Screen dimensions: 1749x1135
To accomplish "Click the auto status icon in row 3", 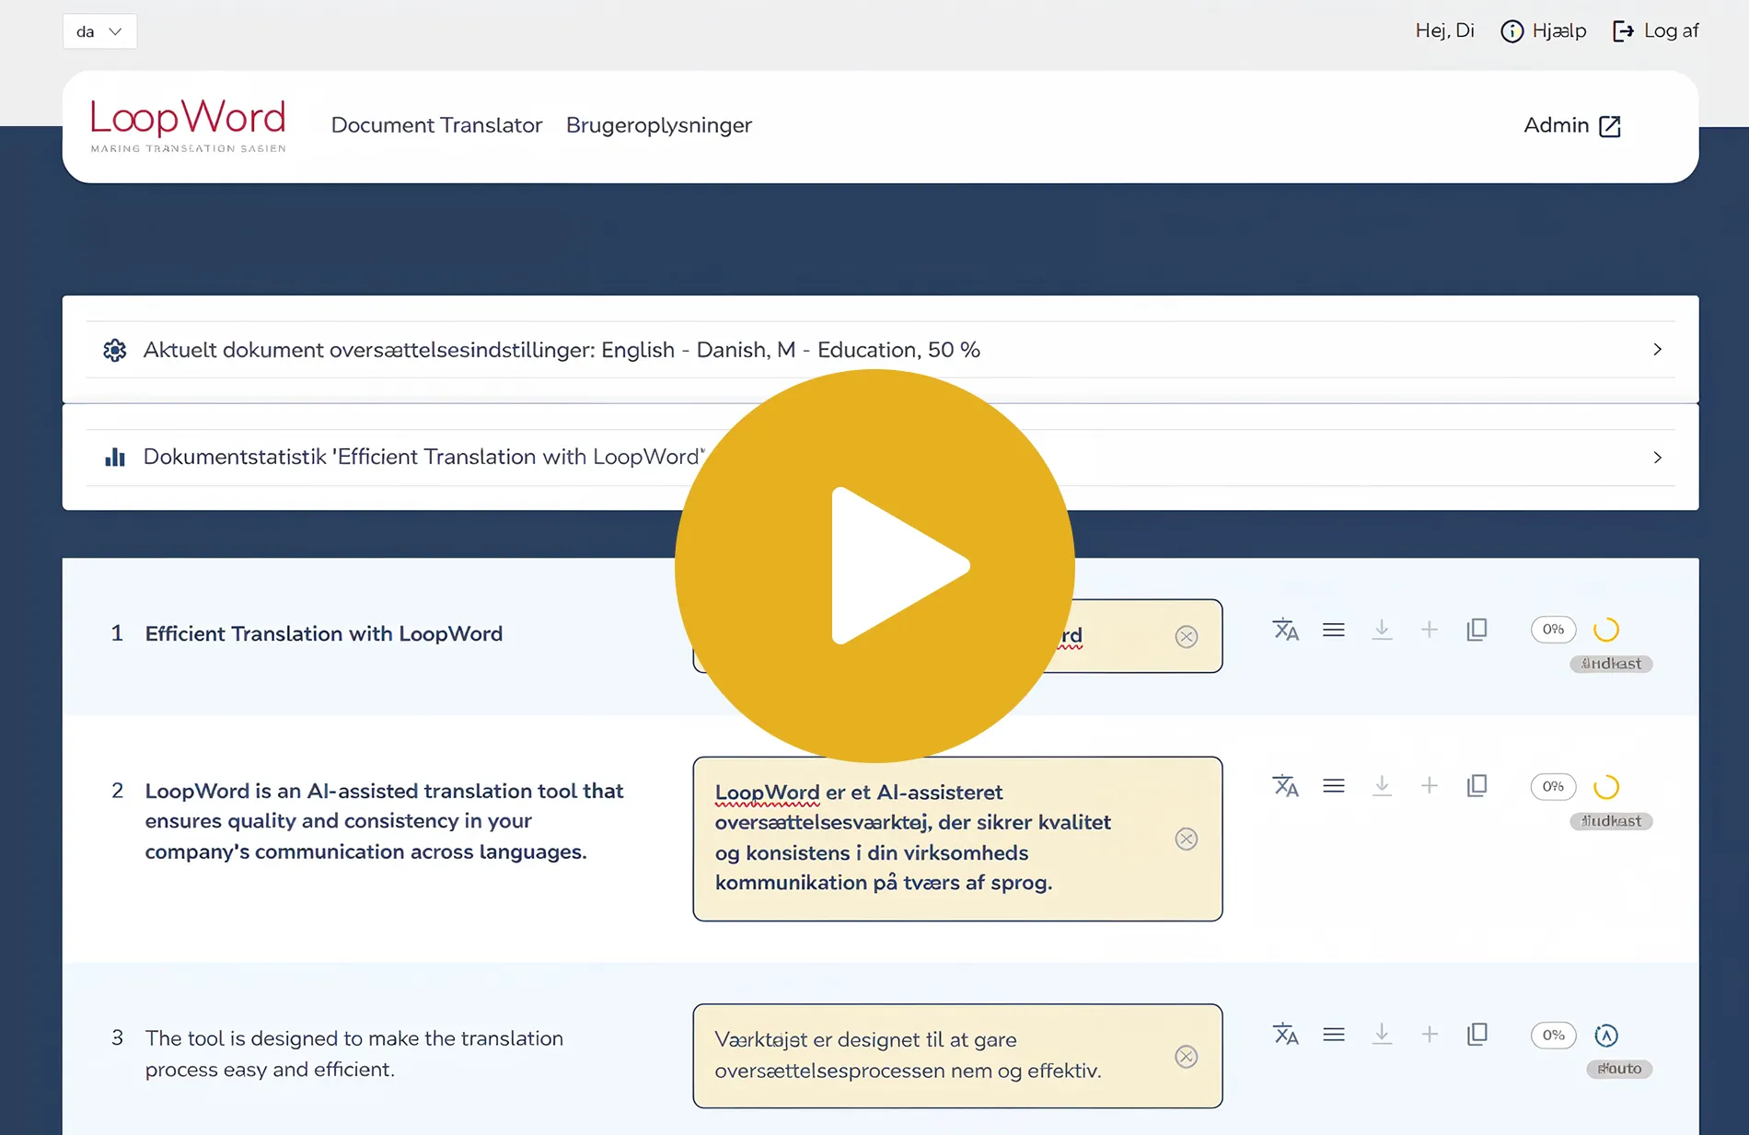I will coord(1606,1035).
